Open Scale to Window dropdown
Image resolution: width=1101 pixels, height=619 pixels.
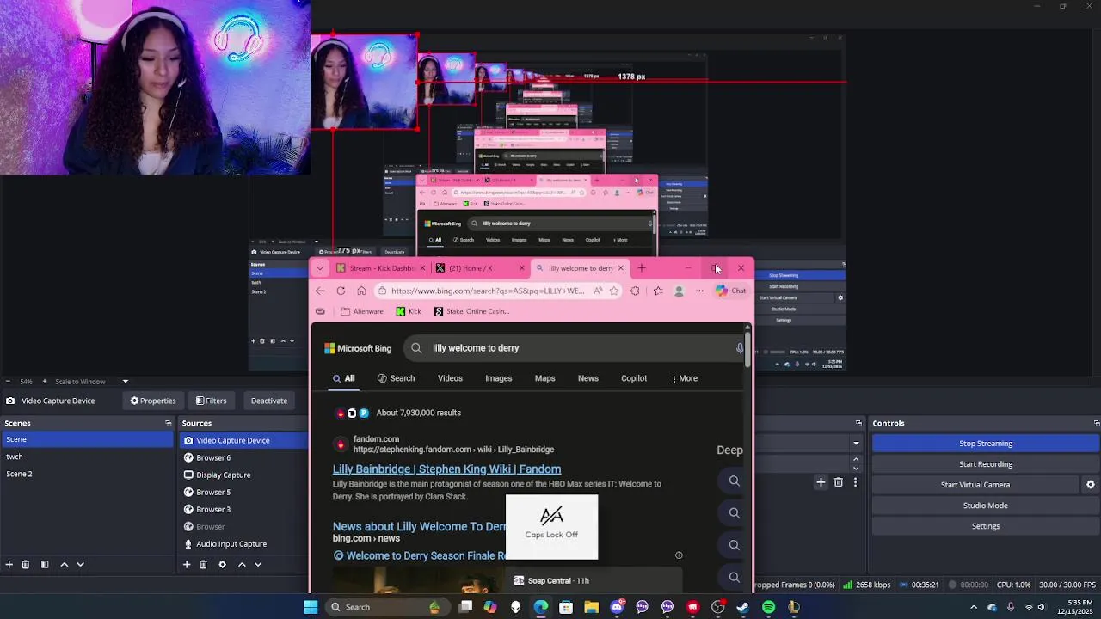click(92, 381)
